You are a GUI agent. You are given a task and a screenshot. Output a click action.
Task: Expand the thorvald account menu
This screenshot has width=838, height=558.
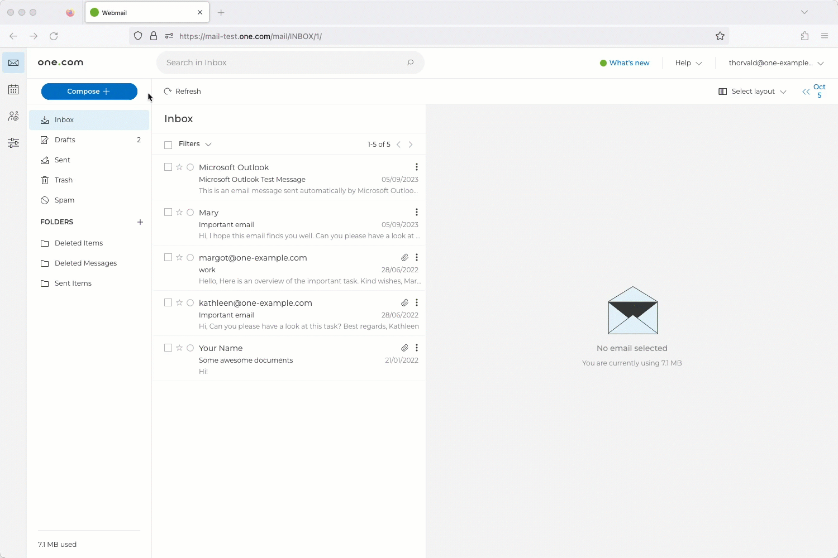point(776,63)
